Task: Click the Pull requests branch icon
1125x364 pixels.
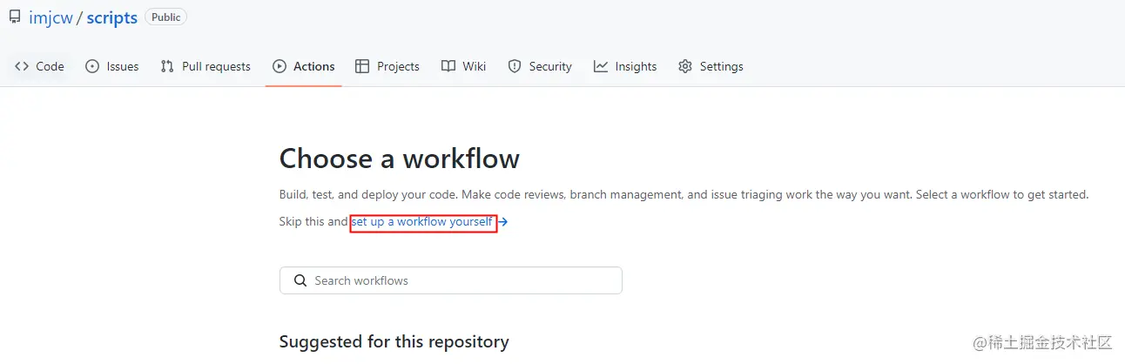Action: [x=167, y=66]
